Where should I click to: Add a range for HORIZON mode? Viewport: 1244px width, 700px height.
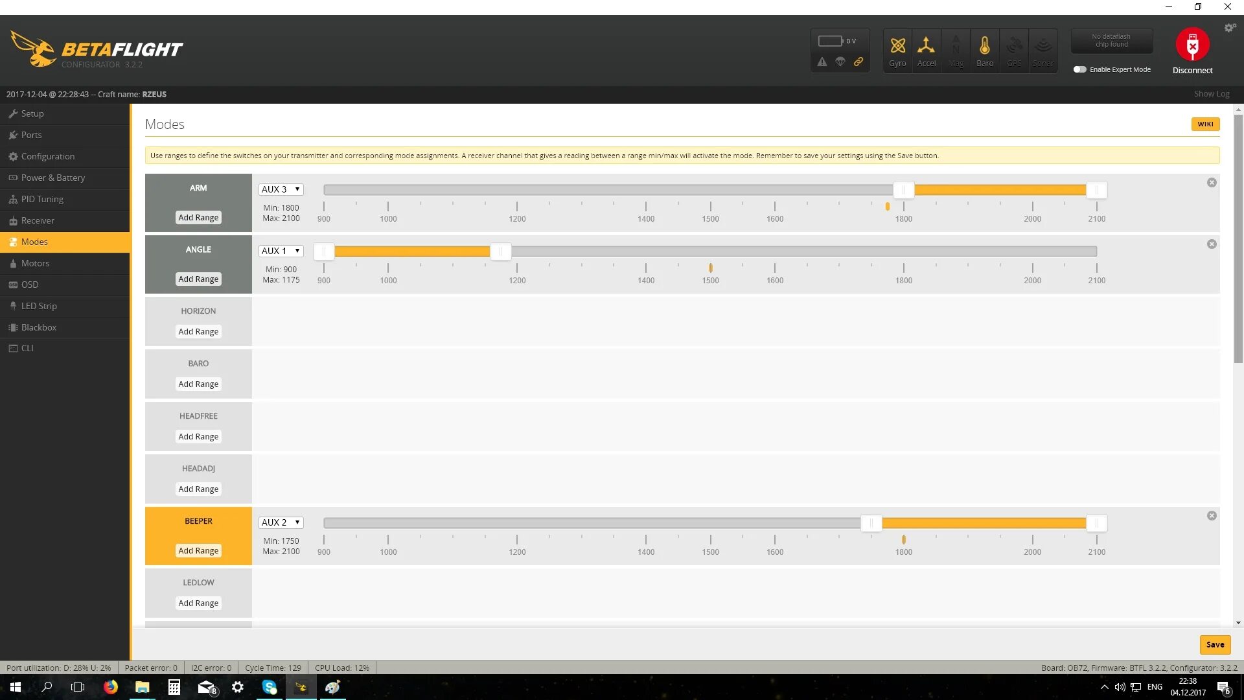[x=198, y=332]
